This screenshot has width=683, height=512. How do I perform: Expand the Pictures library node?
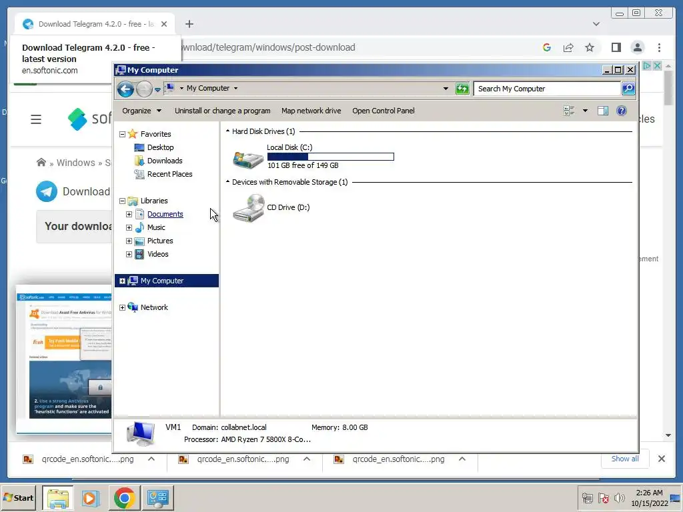click(x=129, y=241)
